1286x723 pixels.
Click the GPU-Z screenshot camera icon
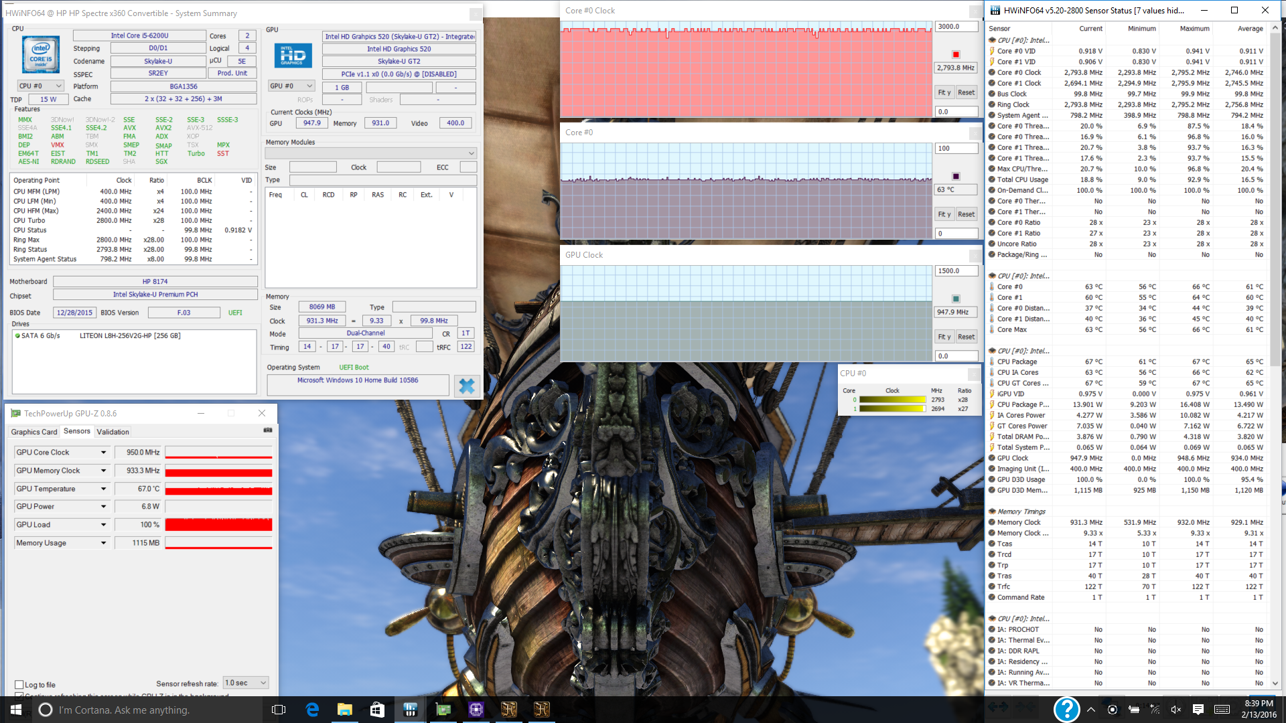(268, 430)
